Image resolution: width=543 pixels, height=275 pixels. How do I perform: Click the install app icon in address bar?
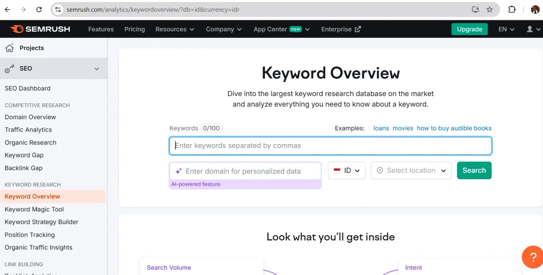[x=476, y=10]
